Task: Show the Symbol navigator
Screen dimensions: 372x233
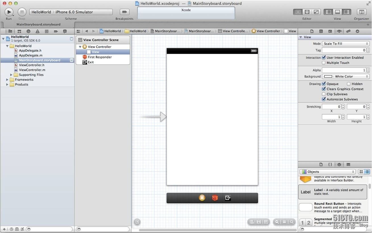Action: click(19, 31)
